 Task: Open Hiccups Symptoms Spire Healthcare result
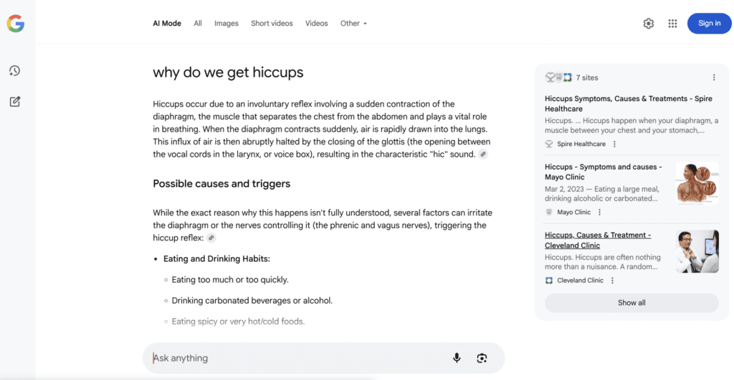click(x=628, y=104)
